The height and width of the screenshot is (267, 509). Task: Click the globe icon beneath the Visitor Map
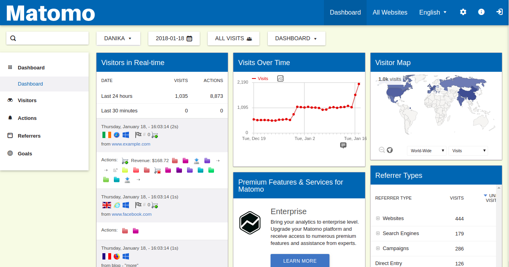point(390,150)
